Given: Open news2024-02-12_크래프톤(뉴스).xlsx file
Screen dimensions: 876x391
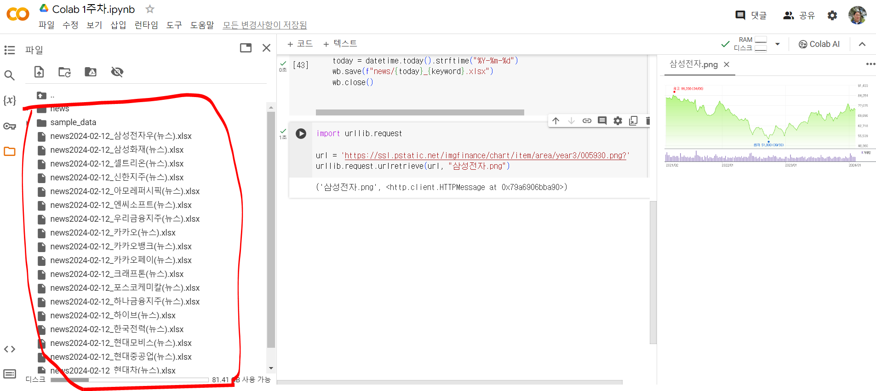Looking at the screenshot, I should point(117,274).
